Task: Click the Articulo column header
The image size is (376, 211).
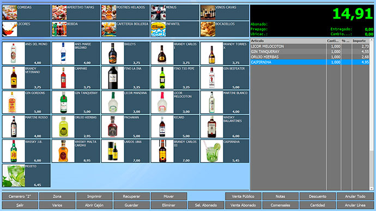Action: click(x=288, y=41)
